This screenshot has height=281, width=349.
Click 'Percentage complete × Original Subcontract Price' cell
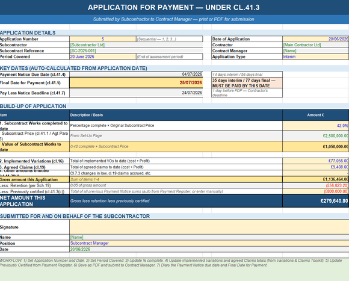tap(176, 126)
